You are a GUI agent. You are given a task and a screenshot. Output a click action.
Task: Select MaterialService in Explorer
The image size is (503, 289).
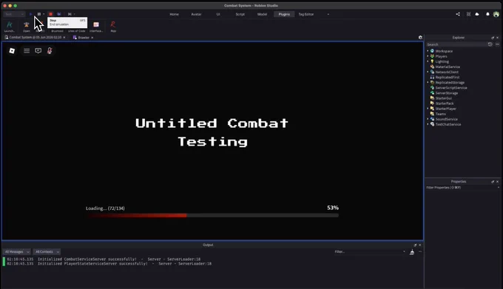point(448,67)
